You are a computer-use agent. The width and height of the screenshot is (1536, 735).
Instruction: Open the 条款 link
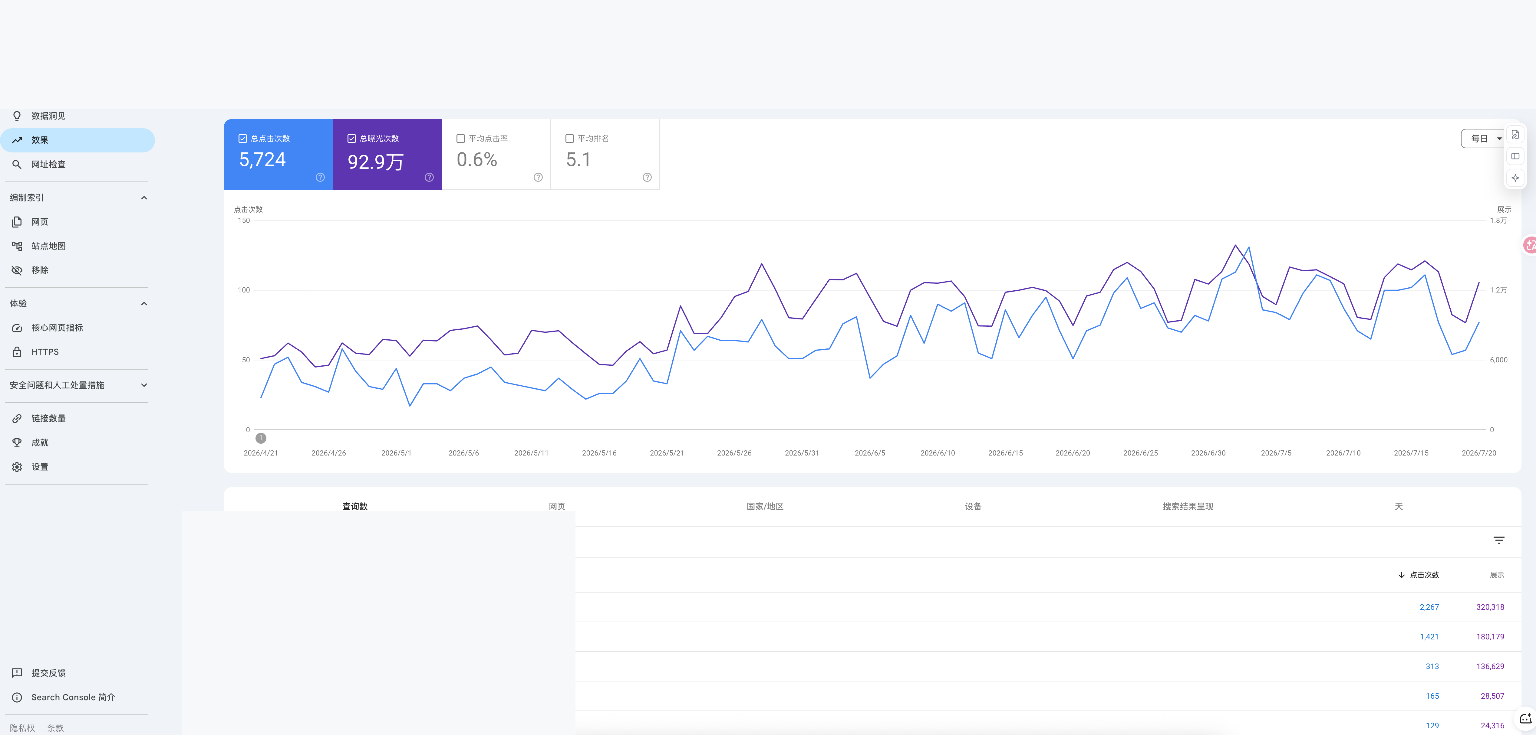pyautogui.click(x=55, y=728)
